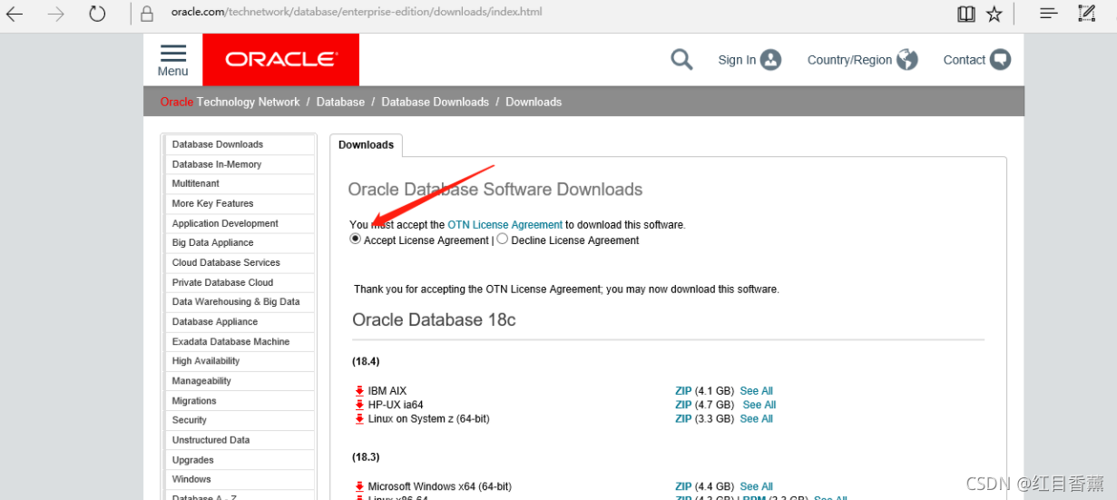Click the last Downloads breadcrumb
Image resolution: width=1117 pixels, height=500 pixels.
[534, 102]
